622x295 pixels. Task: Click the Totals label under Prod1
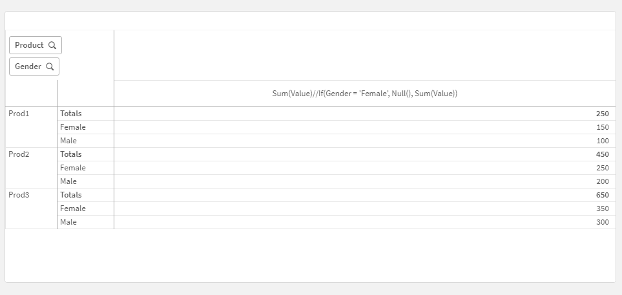coord(71,114)
